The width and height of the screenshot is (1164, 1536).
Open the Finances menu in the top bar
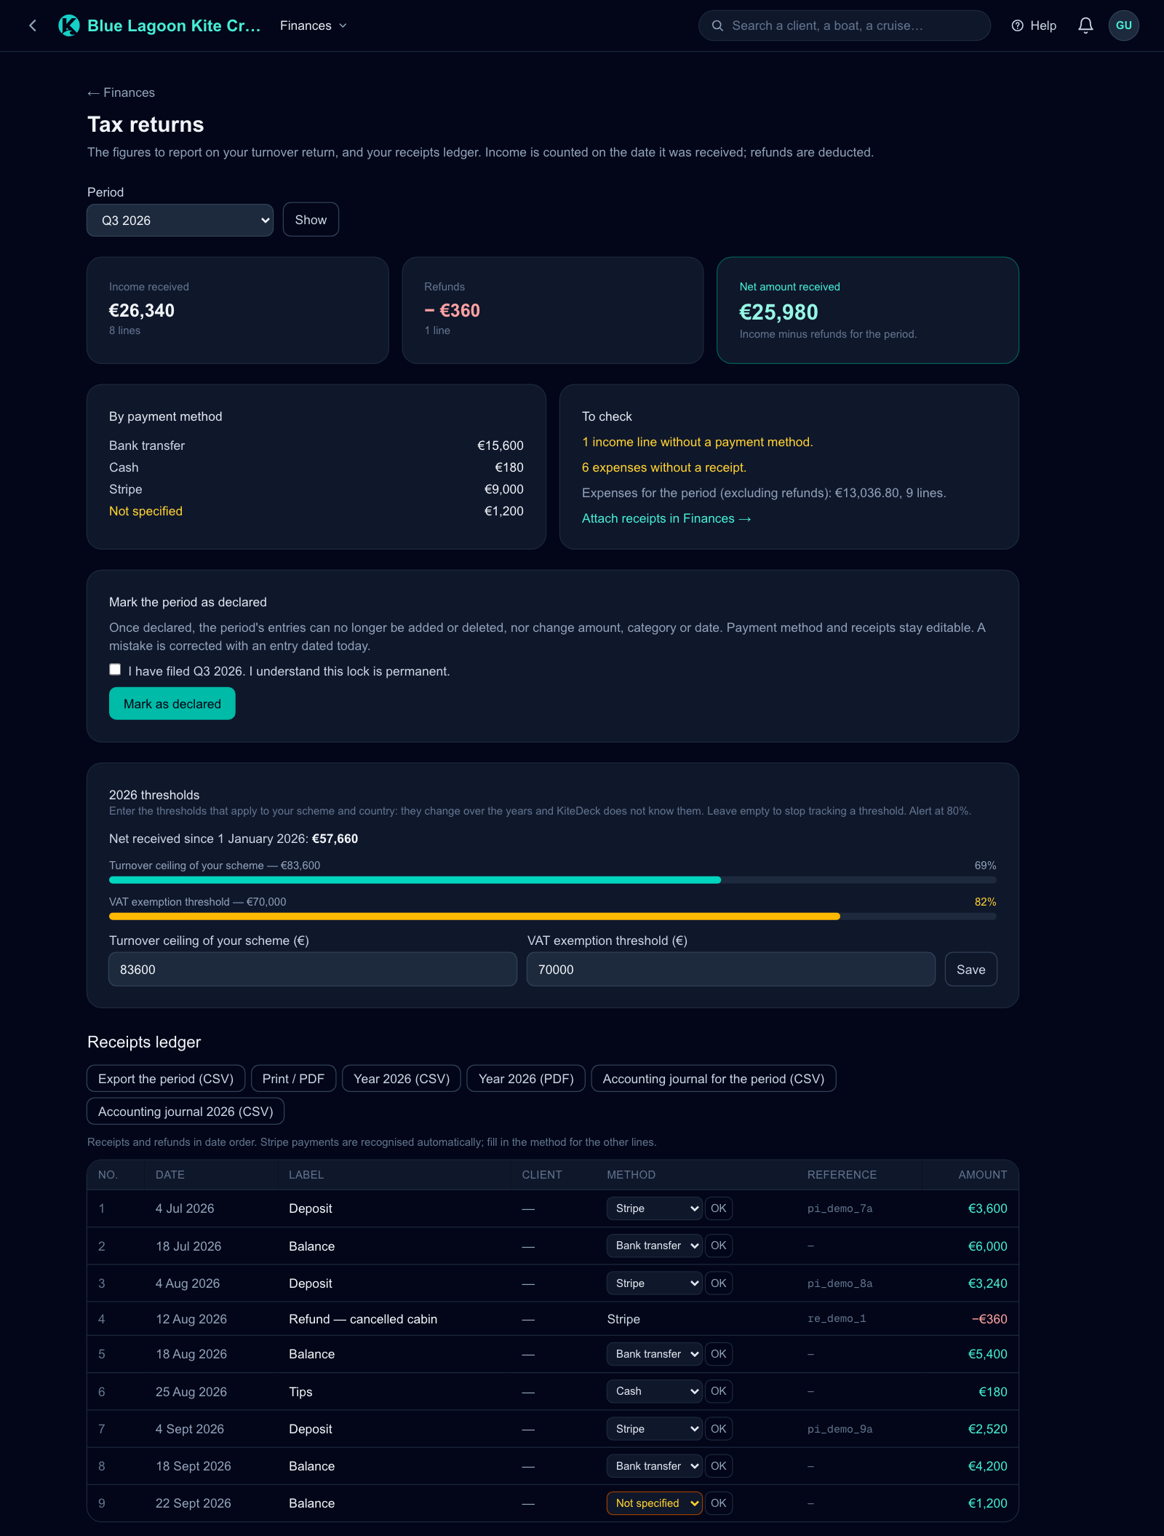(x=314, y=25)
